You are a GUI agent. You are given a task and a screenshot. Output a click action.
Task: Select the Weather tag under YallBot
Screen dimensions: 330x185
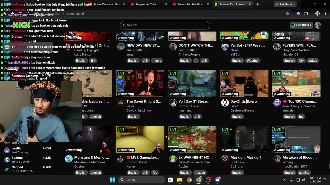tap(253, 61)
